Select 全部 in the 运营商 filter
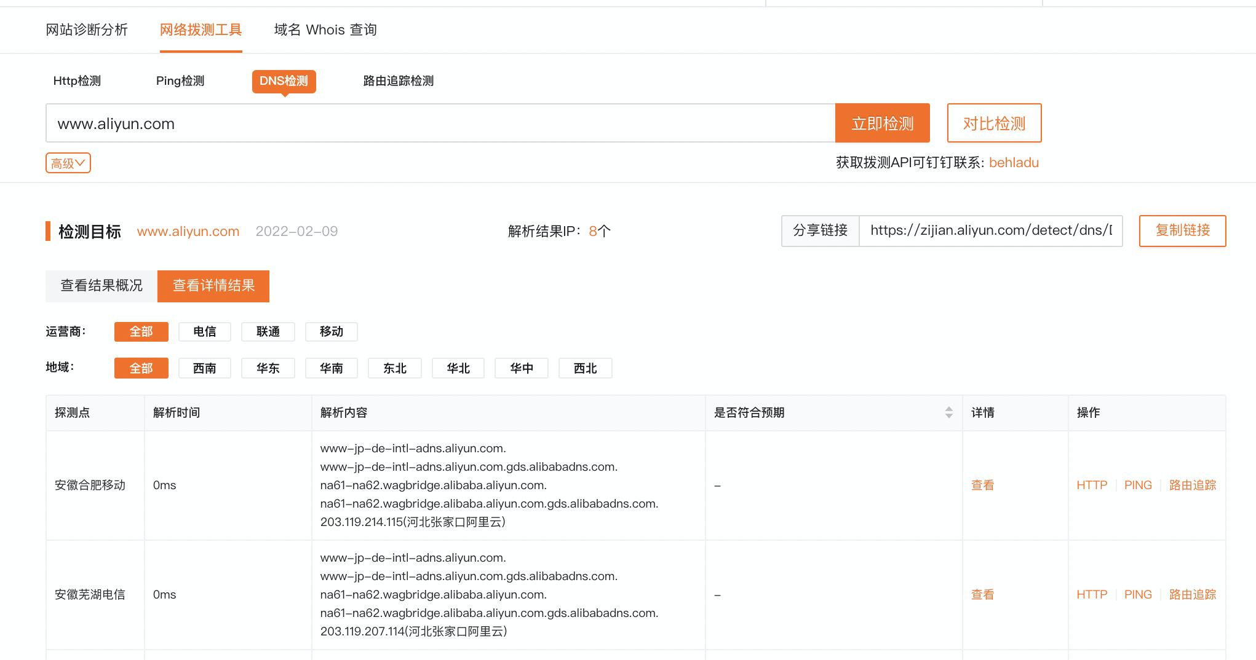 141,331
